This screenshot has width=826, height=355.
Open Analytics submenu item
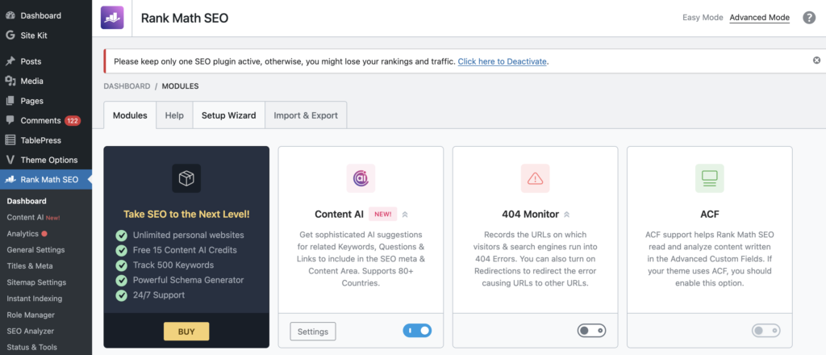[x=23, y=233]
